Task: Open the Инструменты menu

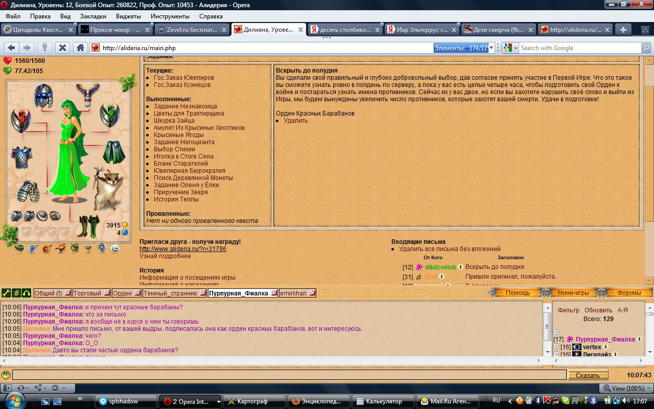Action: click(170, 16)
